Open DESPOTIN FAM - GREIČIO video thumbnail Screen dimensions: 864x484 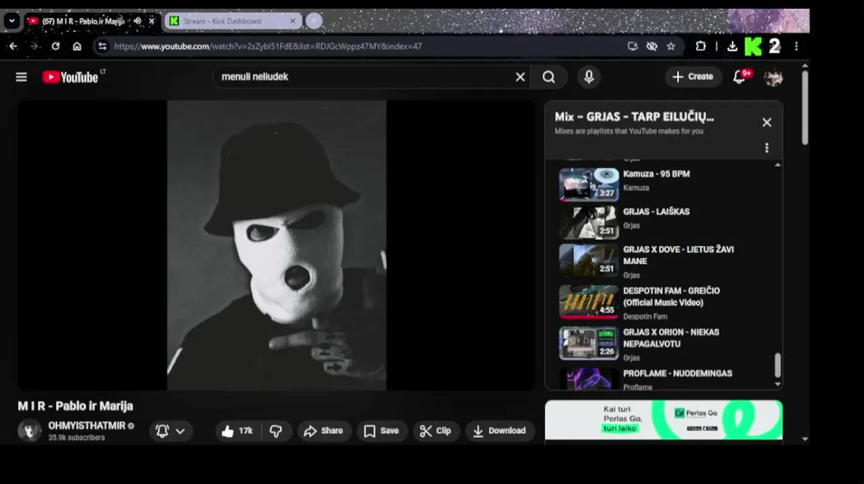tap(589, 301)
